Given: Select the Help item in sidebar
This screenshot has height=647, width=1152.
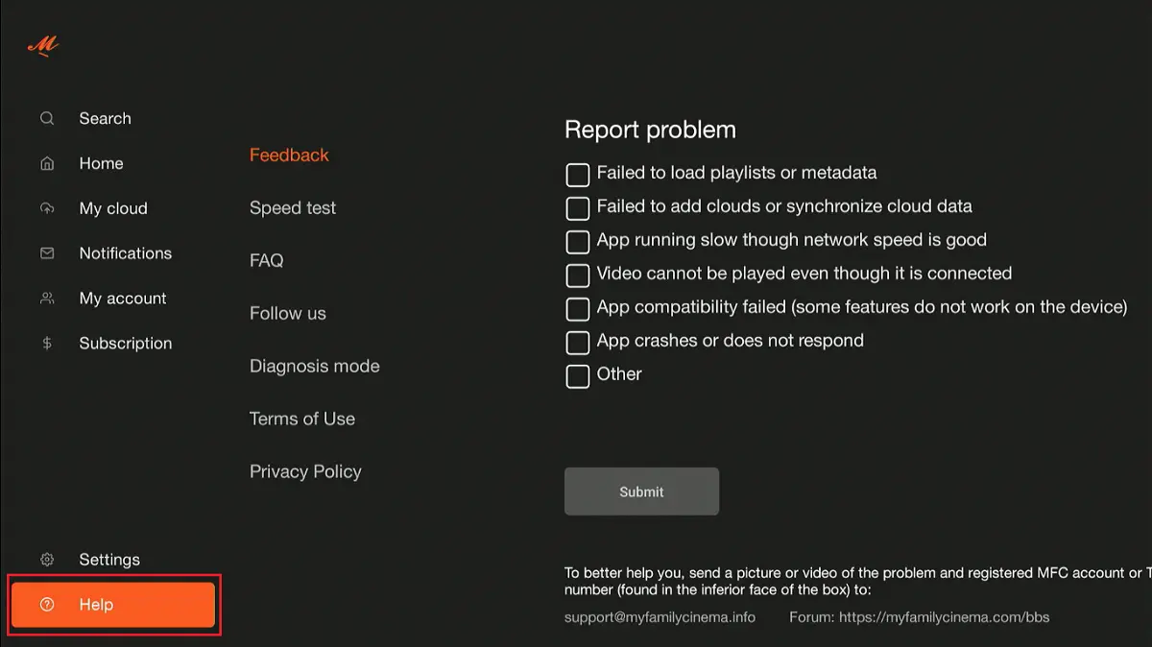Looking at the screenshot, I should coord(113,605).
